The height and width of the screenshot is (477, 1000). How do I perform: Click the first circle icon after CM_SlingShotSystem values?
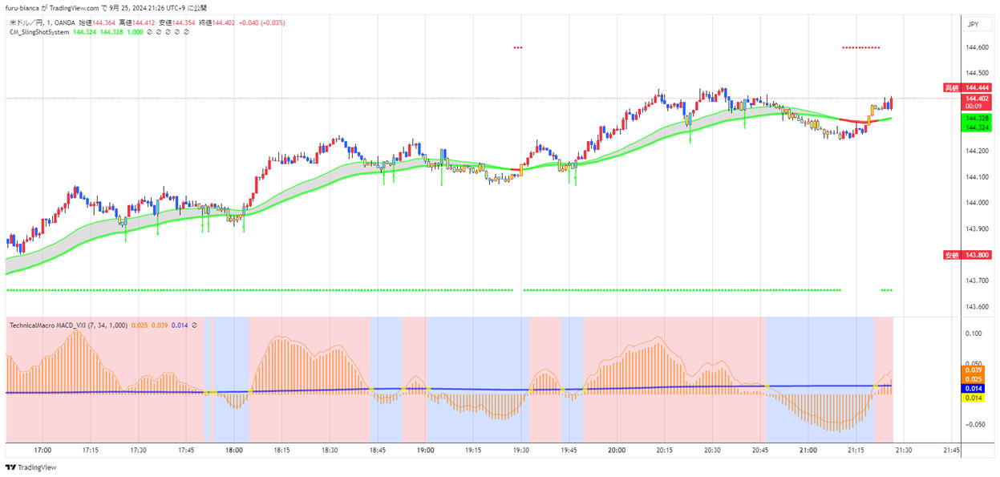point(151,33)
